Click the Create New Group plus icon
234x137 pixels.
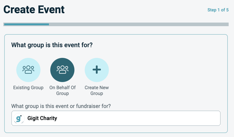tap(97, 70)
